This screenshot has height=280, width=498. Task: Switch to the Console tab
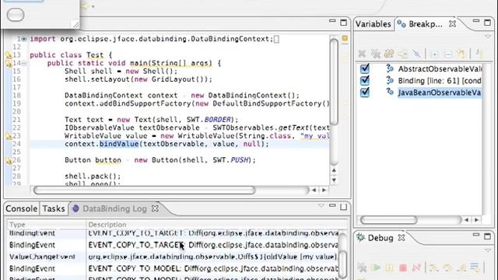tap(22, 208)
